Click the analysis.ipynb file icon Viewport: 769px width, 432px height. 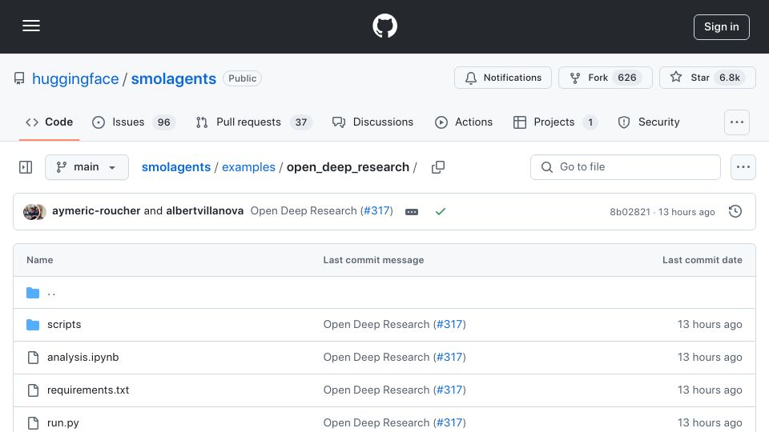(33, 358)
